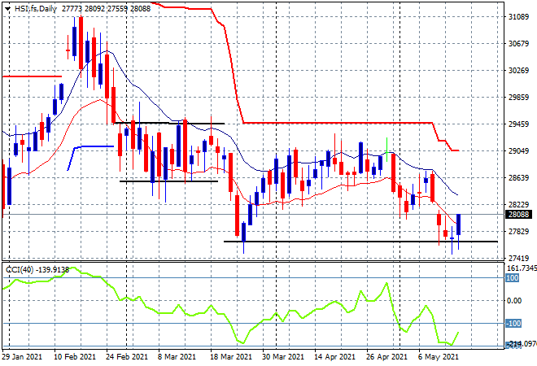Open the chart menu triangle beside HSI,fs,Daily
Image resolution: width=537 pixels, height=366 pixels.
point(7,9)
